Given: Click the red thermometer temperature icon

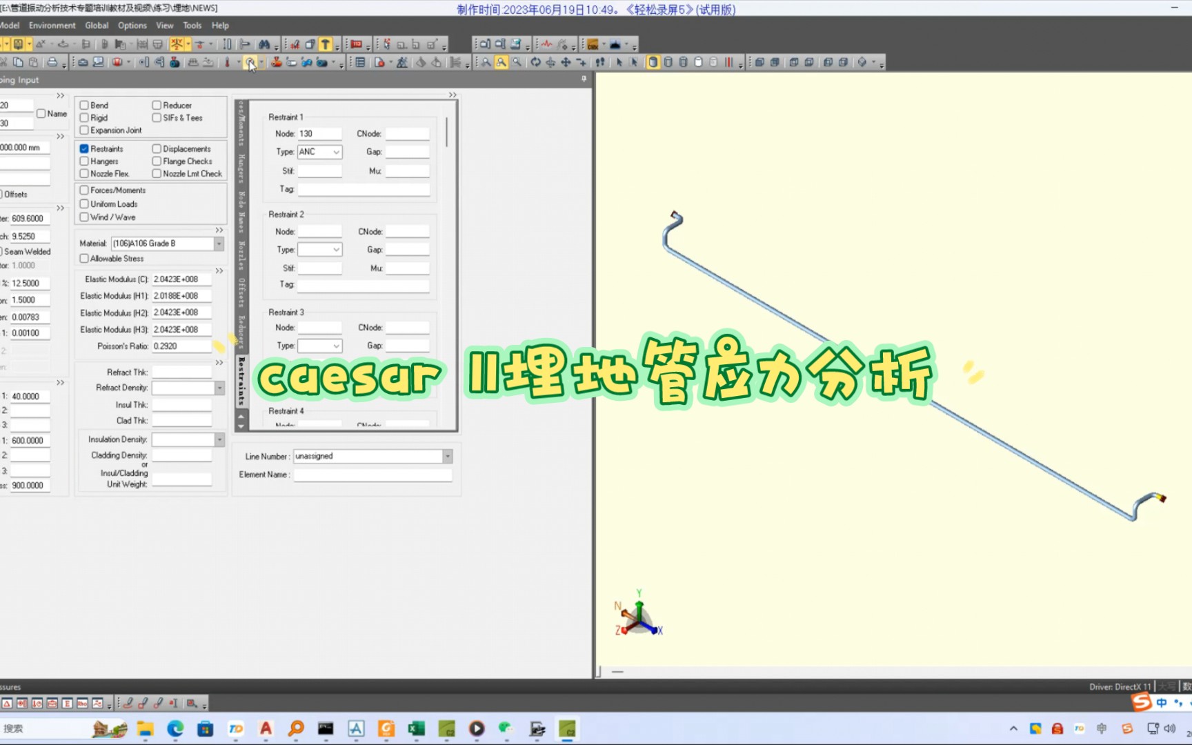Looking at the screenshot, I should pyautogui.click(x=227, y=63).
